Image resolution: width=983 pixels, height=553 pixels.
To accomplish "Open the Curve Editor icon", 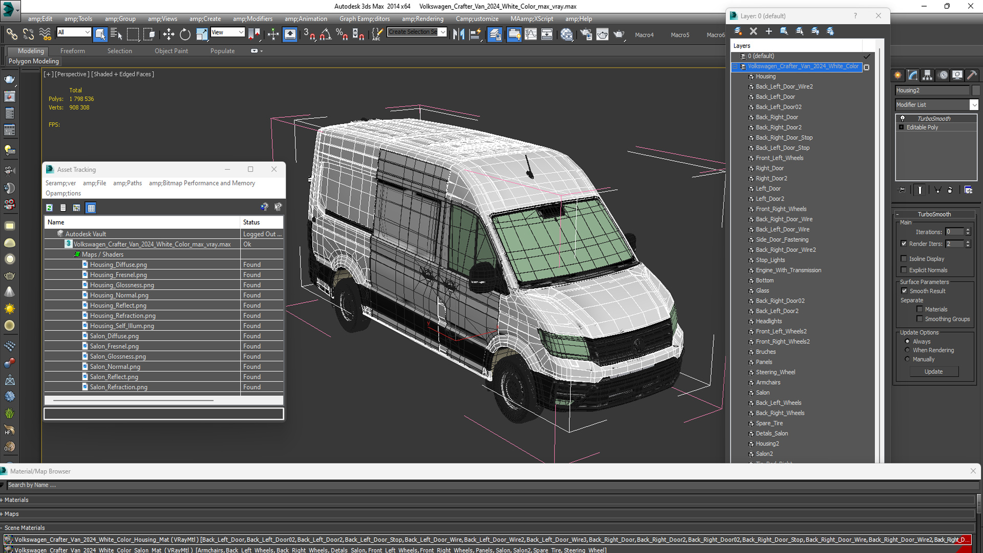I will 531,34.
